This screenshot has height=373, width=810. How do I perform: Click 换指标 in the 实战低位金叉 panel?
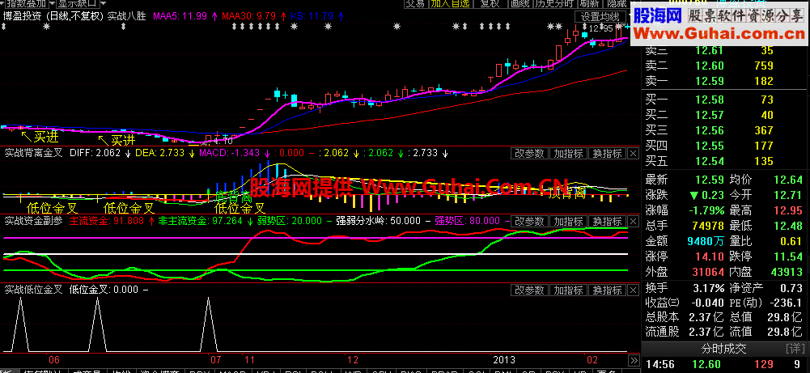607,289
